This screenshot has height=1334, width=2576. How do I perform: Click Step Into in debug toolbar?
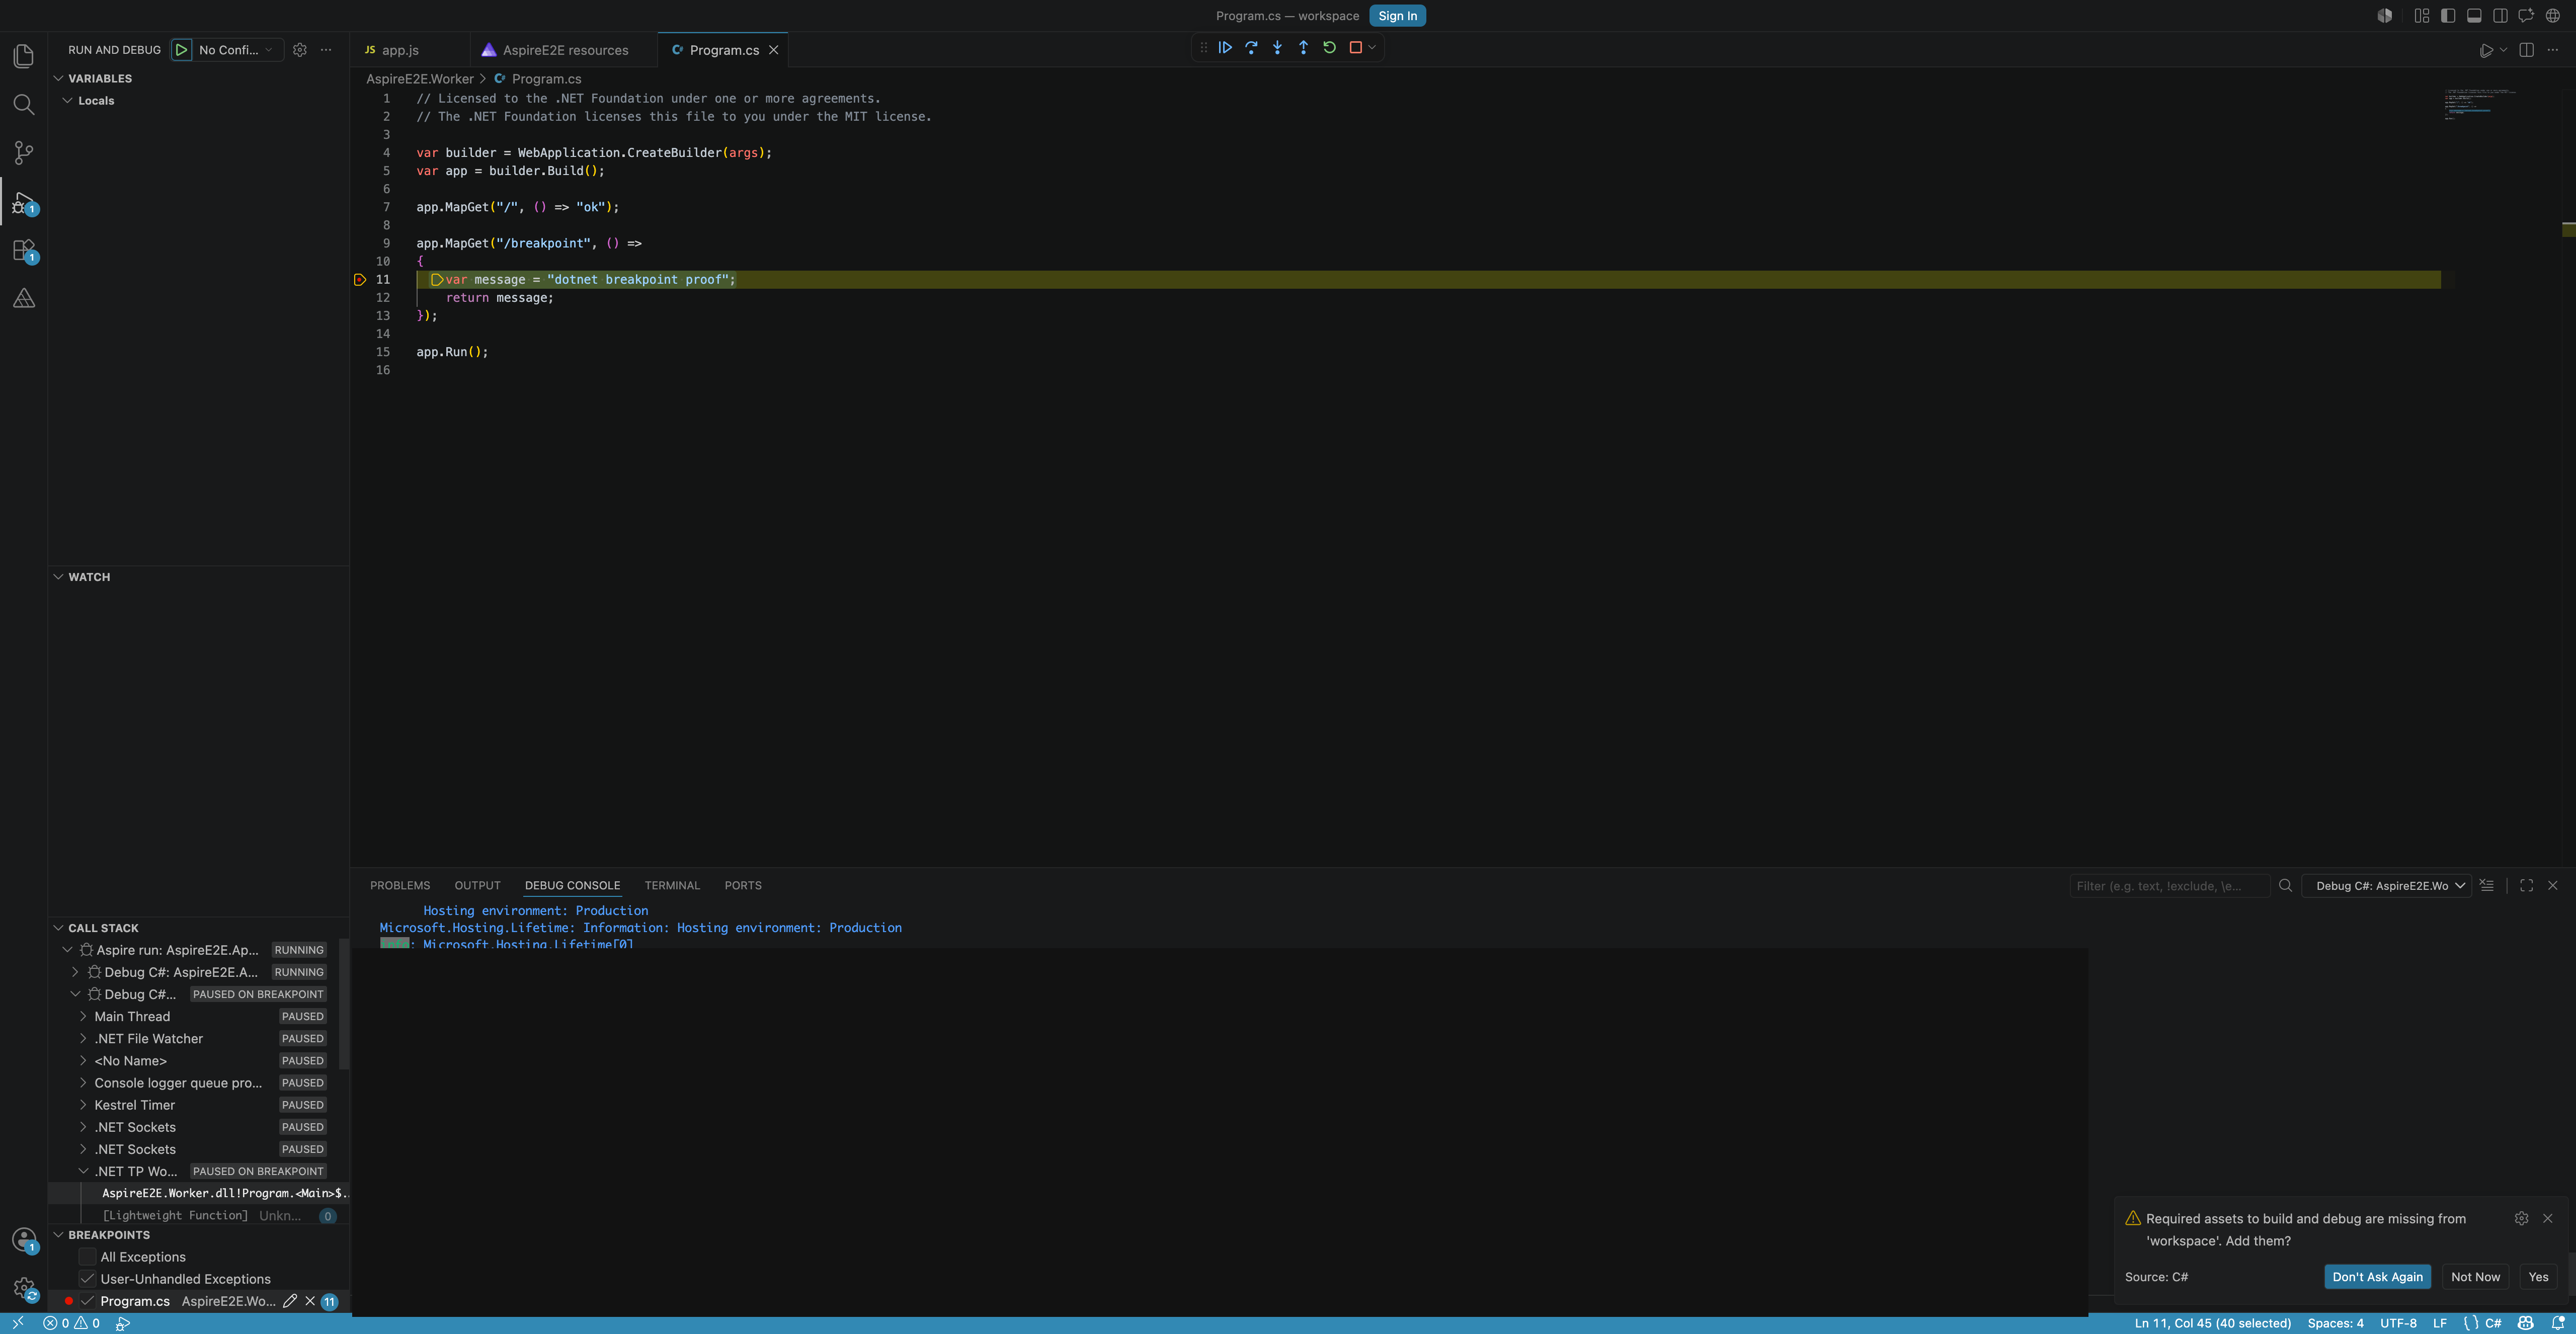[x=1277, y=48]
